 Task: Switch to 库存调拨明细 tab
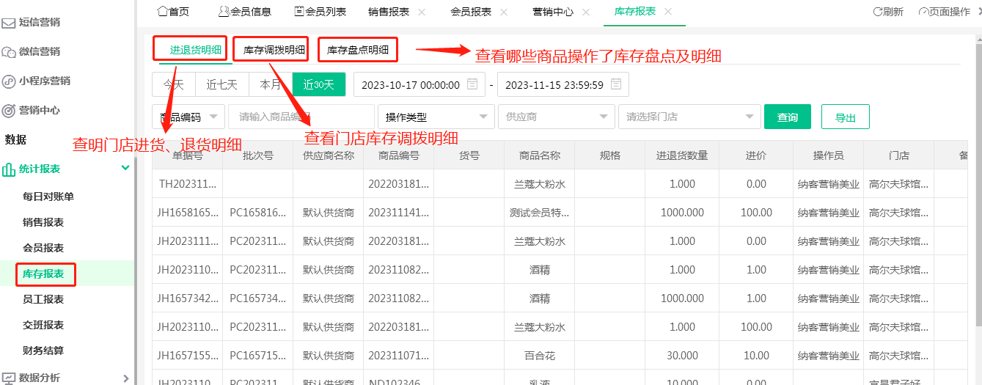[274, 50]
